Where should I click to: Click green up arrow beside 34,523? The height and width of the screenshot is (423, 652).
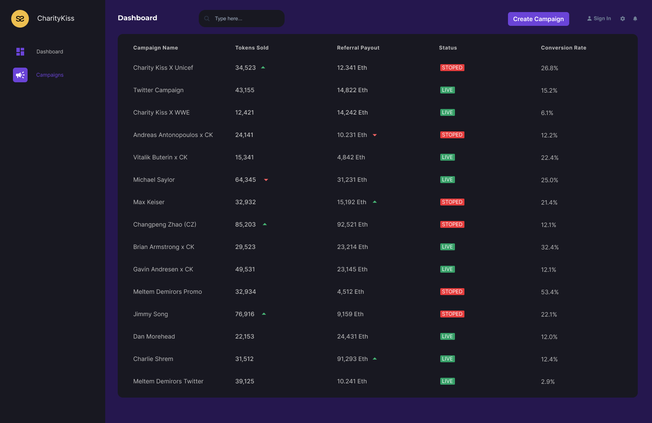[263, 68]
